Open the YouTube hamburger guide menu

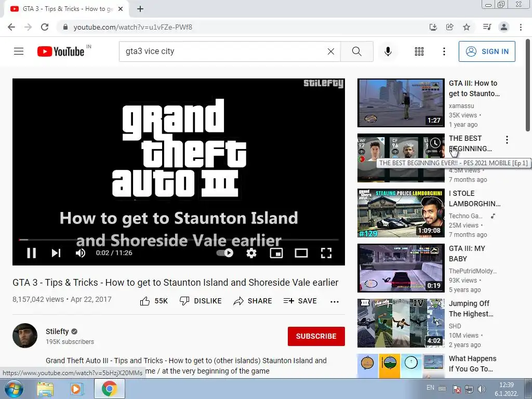(19, 51)
